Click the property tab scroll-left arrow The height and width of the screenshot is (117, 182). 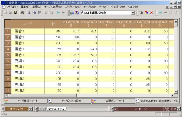(40, 109)
